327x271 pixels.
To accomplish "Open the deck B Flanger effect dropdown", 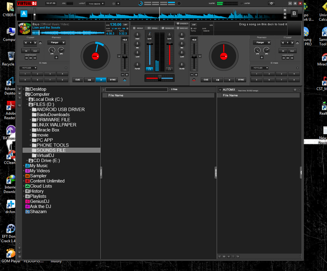I will point(262,43).
